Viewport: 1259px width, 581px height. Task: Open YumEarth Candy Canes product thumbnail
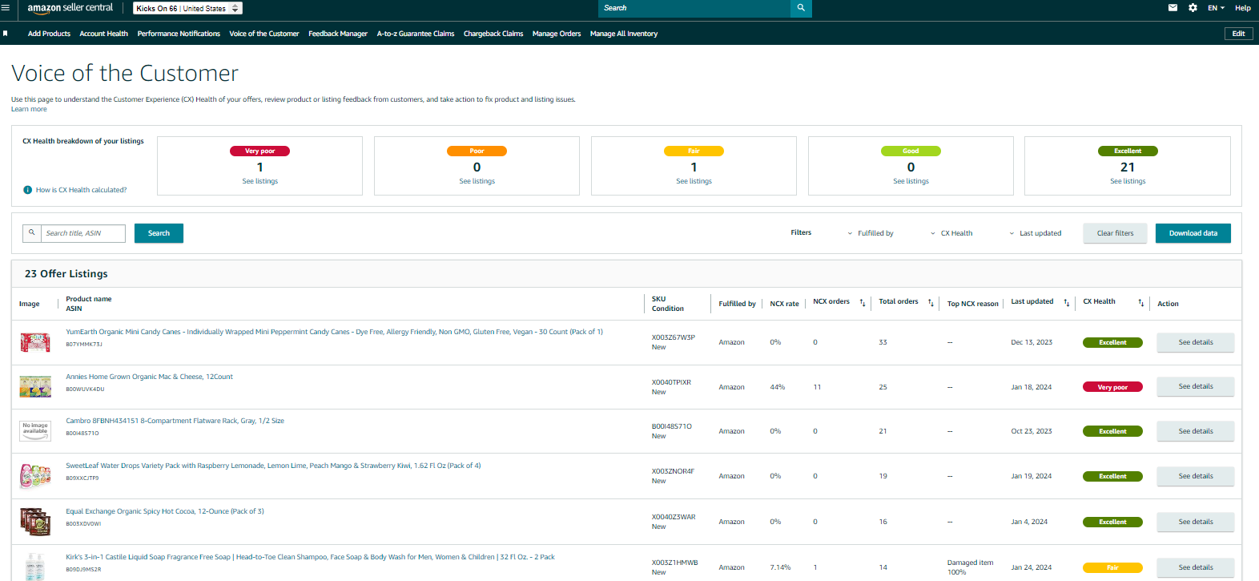pyautogui.click(x=35, y=342)
